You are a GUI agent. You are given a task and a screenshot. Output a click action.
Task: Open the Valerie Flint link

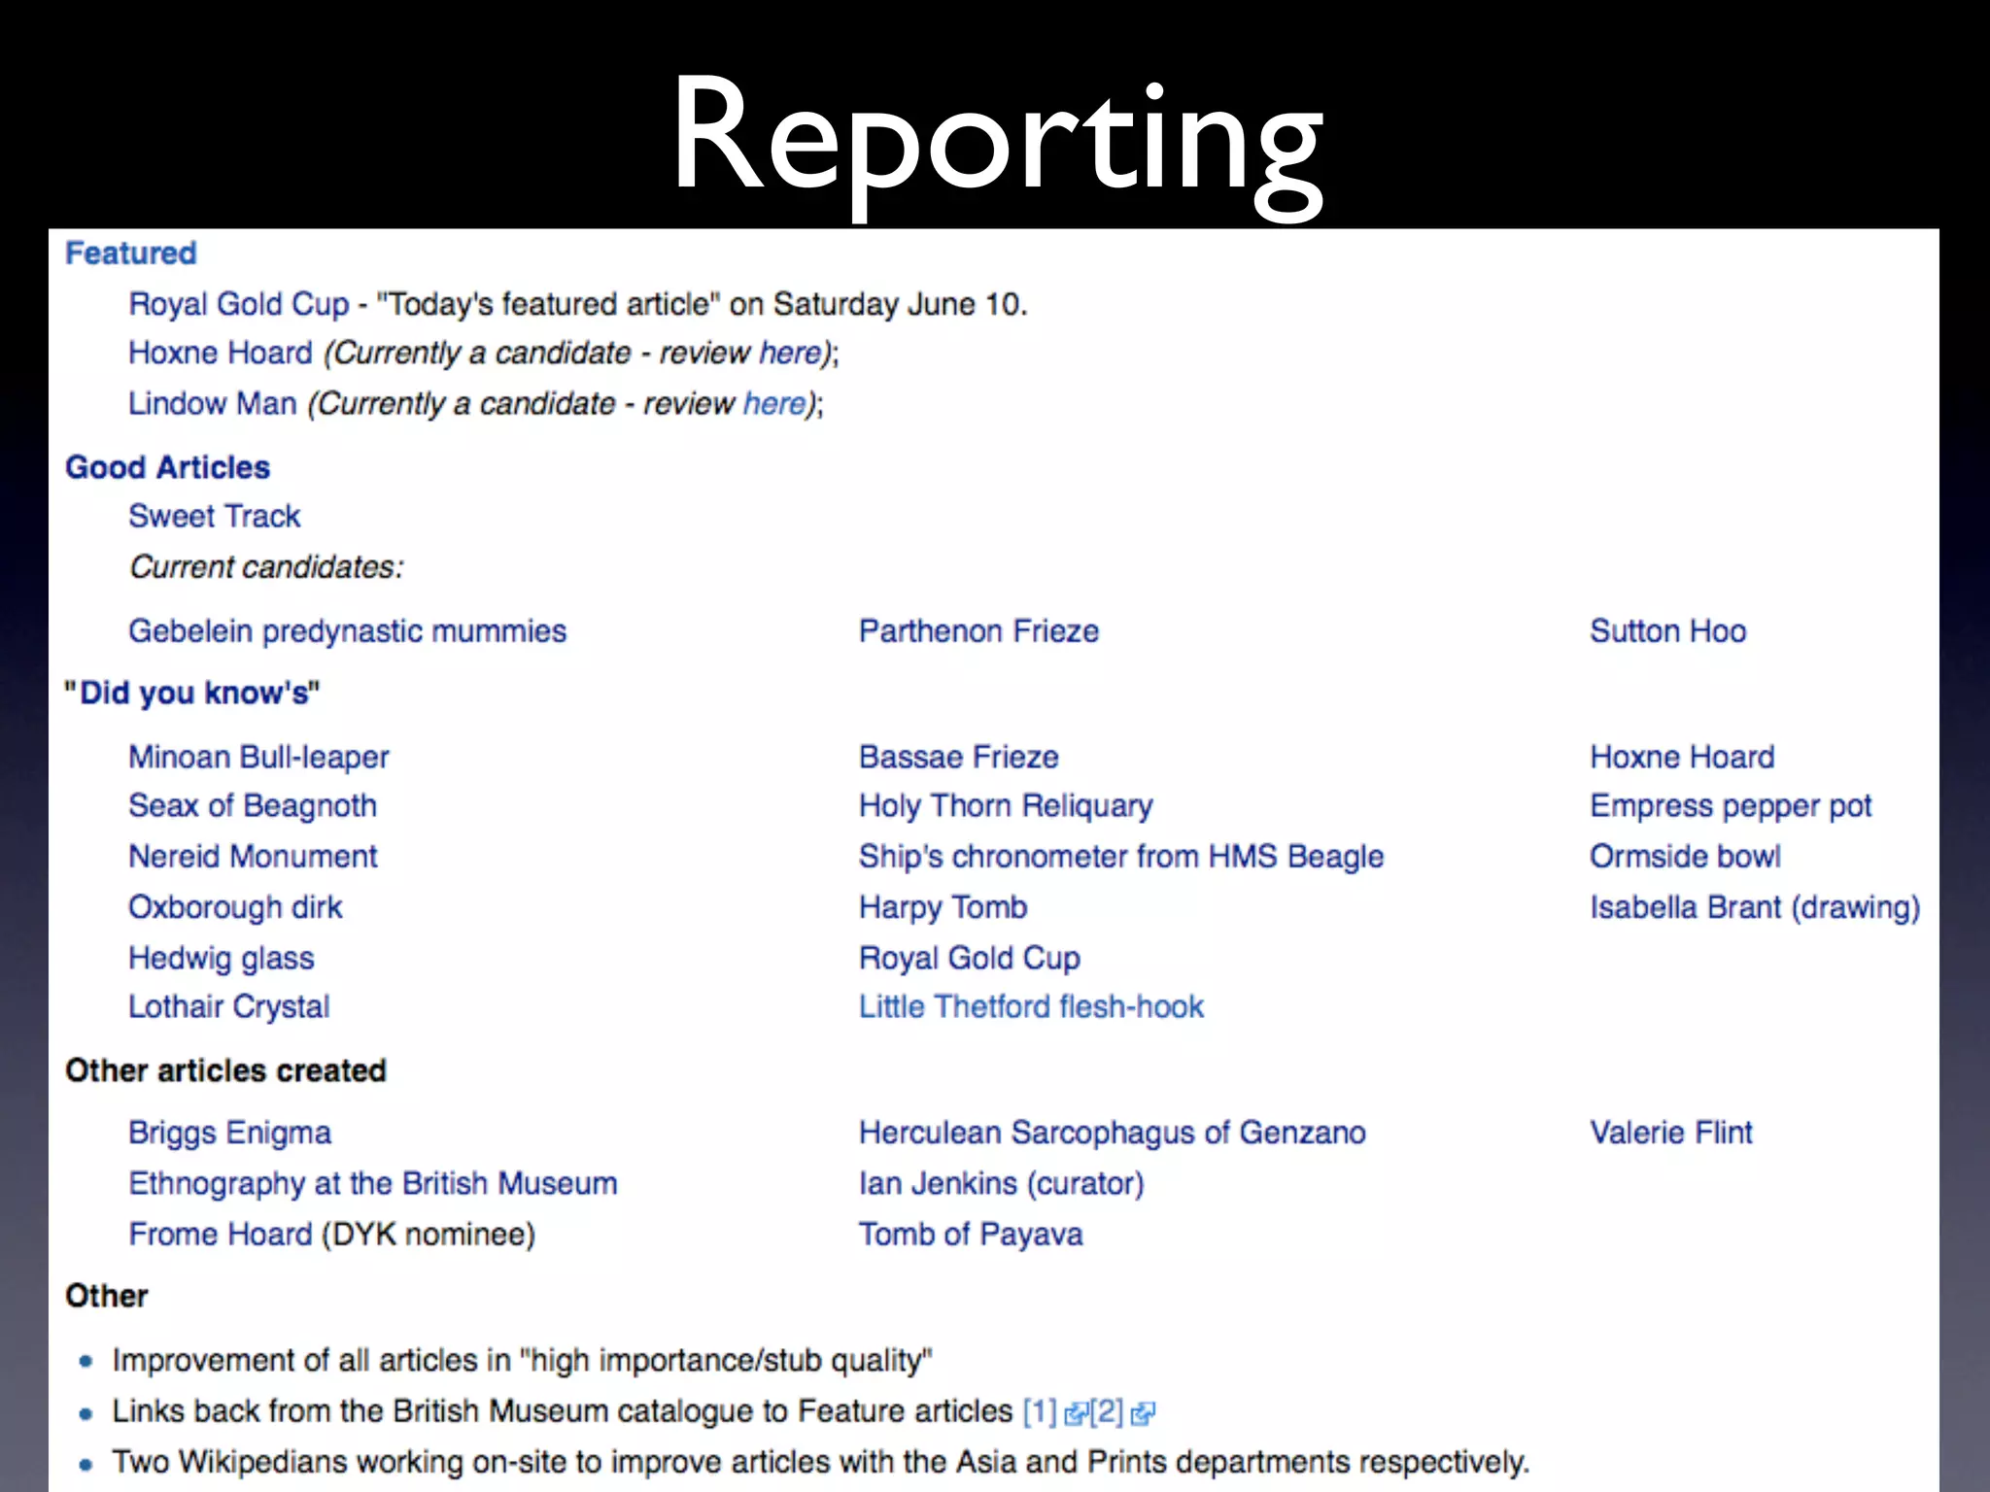pos(1671,1133)
